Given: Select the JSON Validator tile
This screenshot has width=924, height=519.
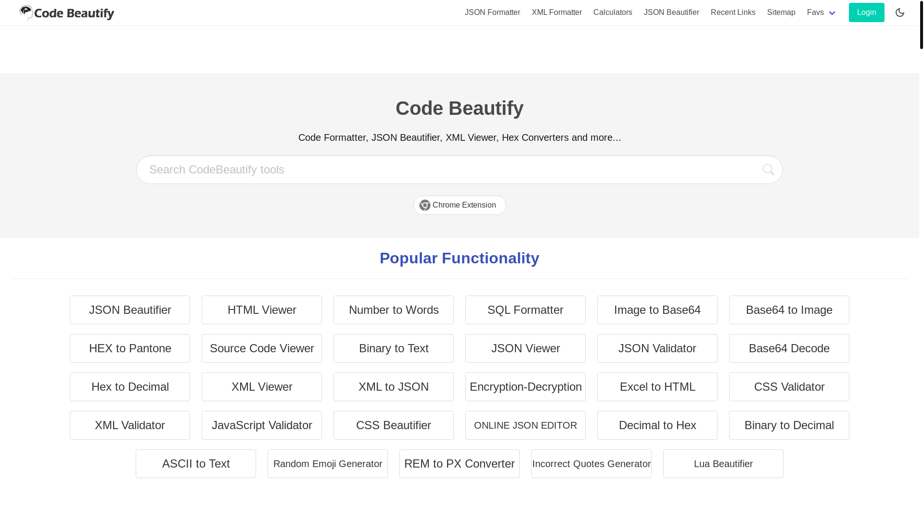Looking at the screenshot, I should tap(657, 348).
